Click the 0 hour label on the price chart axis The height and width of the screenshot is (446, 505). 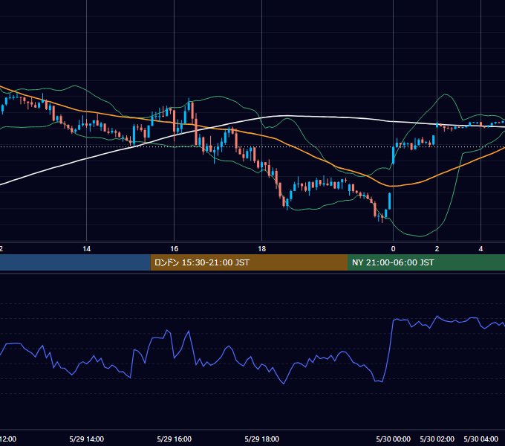[x=393, y=249]
